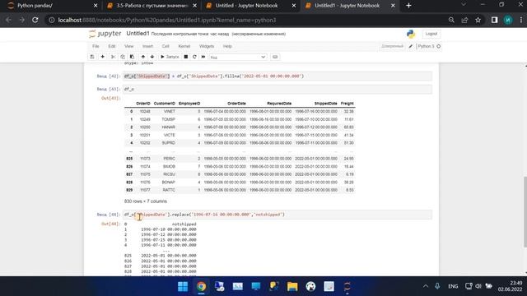527x296 pixels.
Task: Open the Windows Start menu
Action: pyautogui.click(x=183, y=286)
